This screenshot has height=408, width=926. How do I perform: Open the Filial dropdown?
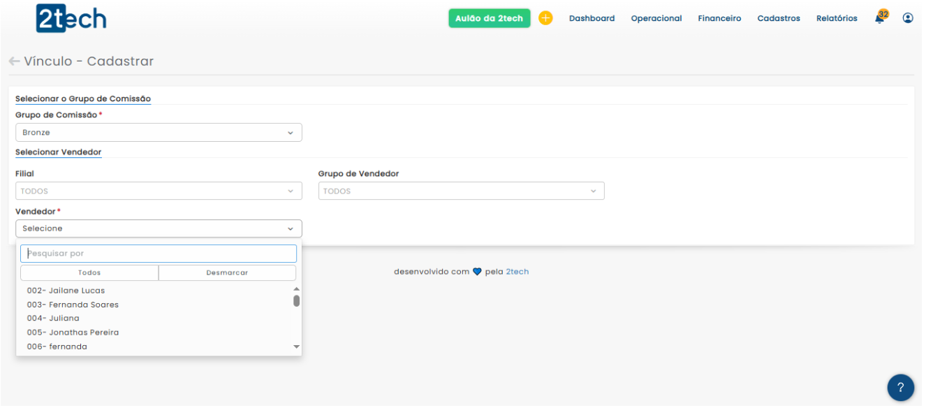tap(159, 191)
